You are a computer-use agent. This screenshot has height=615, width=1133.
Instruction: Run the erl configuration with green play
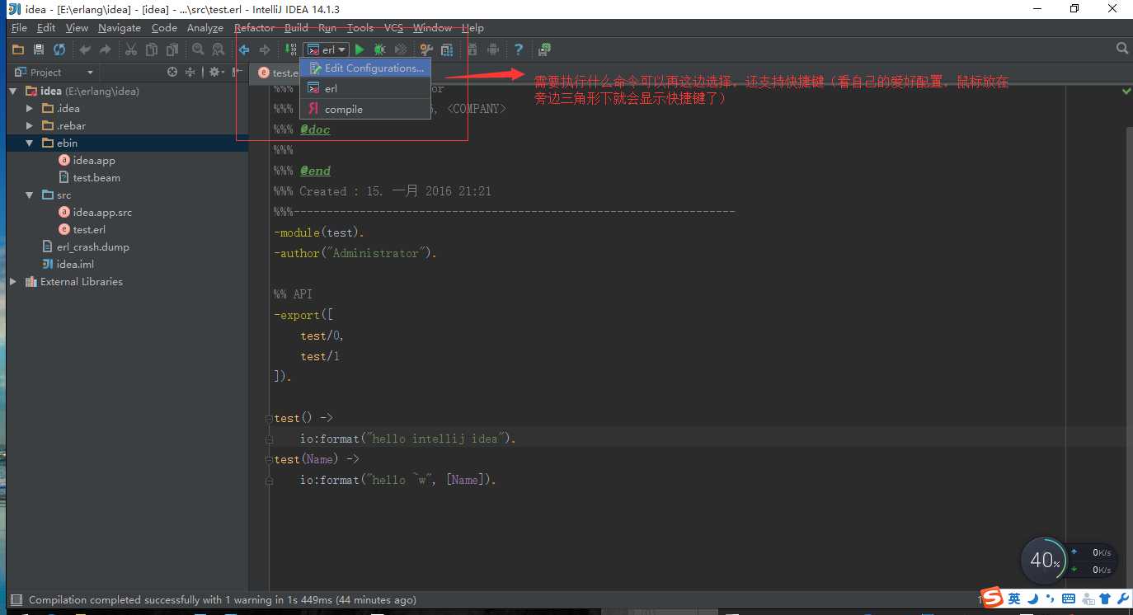point(360,50)
